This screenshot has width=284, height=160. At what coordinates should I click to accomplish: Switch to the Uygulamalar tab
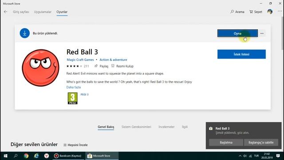(43, 12)
